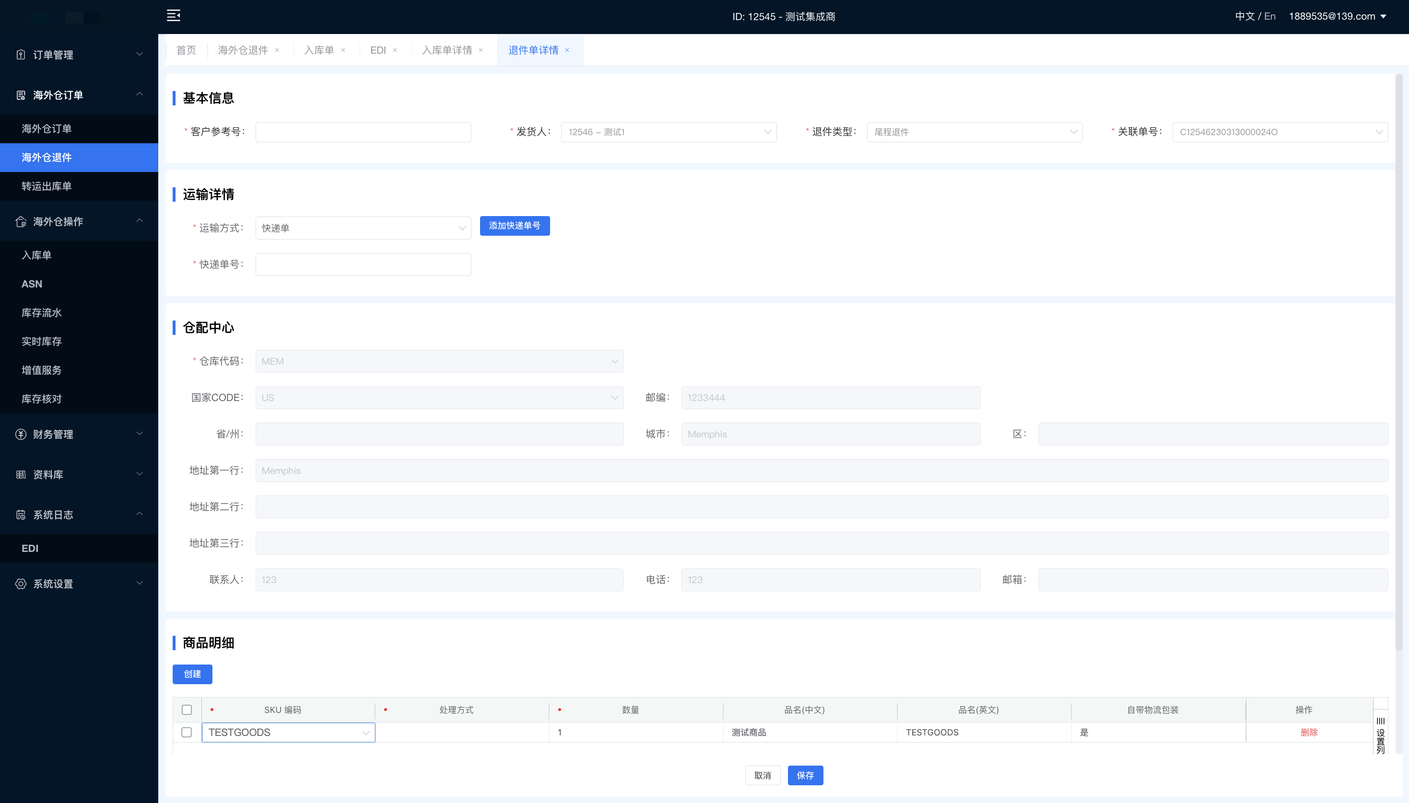1409x803 pixels.
Task: Open 库存流水 sidebar item
Action: click(79, 312)
